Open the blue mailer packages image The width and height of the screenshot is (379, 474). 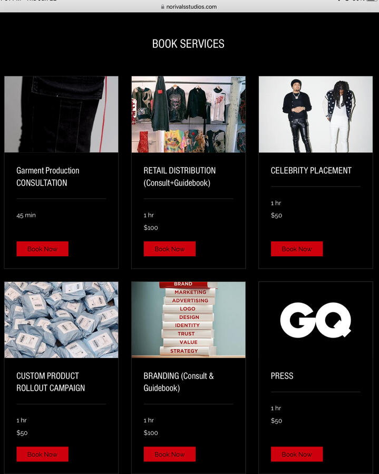coord(61,320)
